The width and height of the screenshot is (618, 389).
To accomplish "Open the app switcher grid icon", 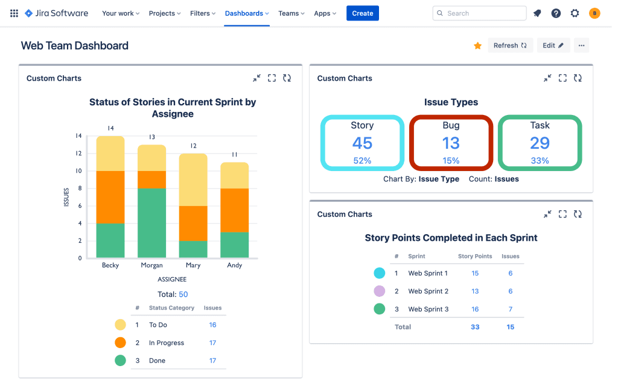I will tap(14, 13).
